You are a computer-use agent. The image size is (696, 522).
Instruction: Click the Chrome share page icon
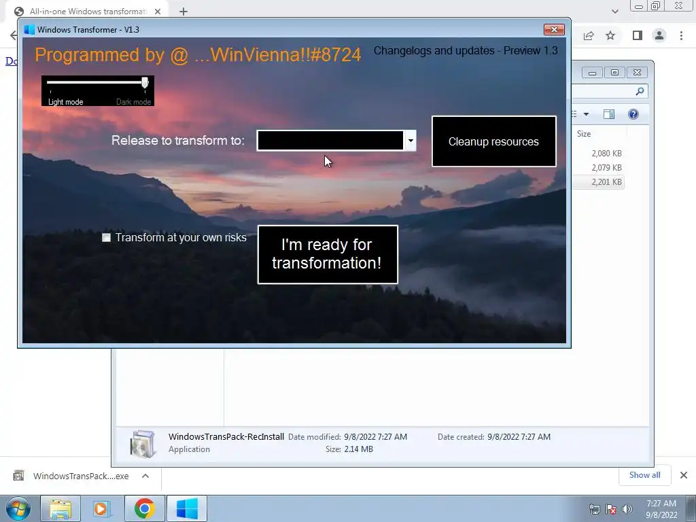pyautogui.click(x=589, y=35)
